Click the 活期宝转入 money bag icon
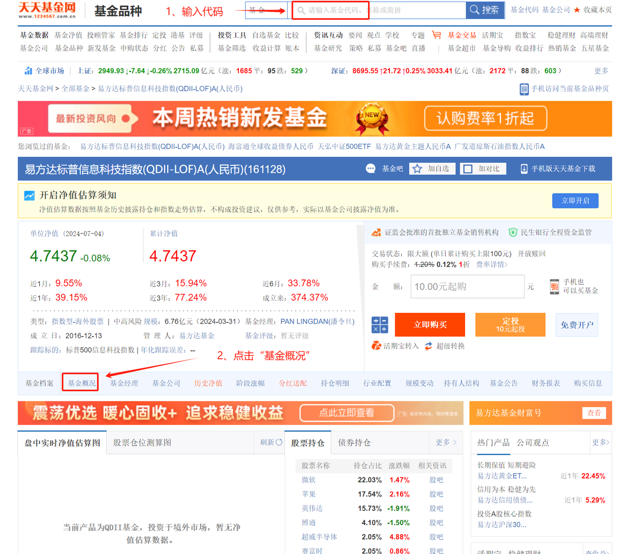The image size is (620, 554). pos(376,346)
